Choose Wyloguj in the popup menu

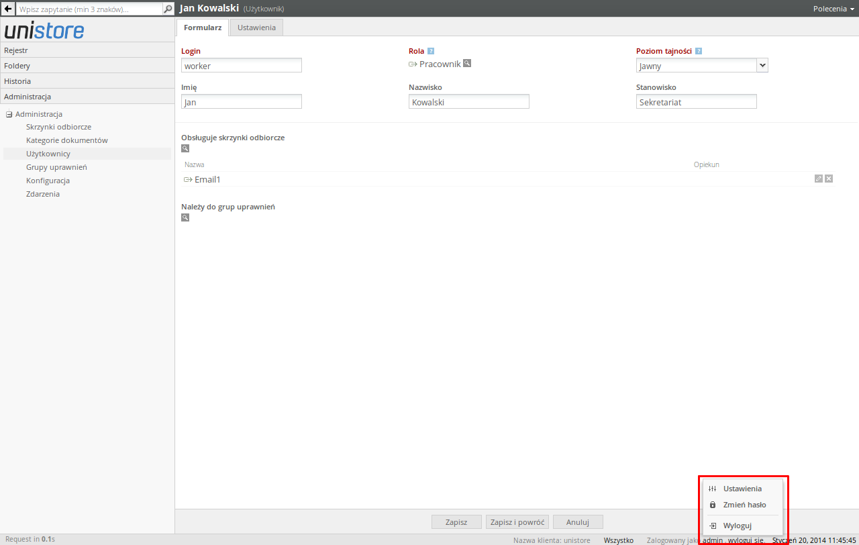742,526
